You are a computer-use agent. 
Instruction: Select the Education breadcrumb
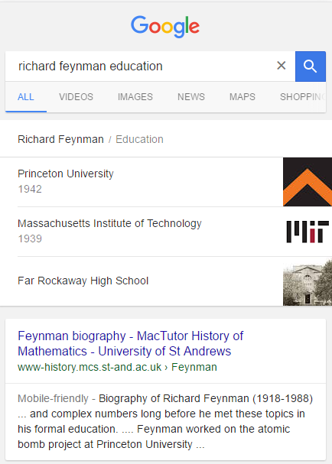[139, 139]
